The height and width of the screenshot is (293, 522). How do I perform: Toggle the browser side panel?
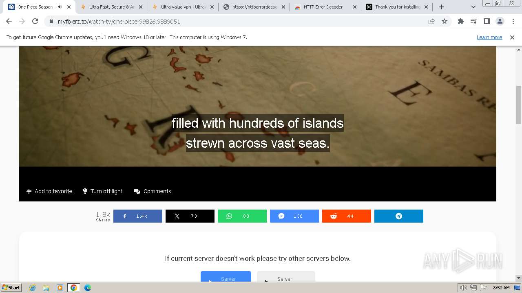pos(487,22)
